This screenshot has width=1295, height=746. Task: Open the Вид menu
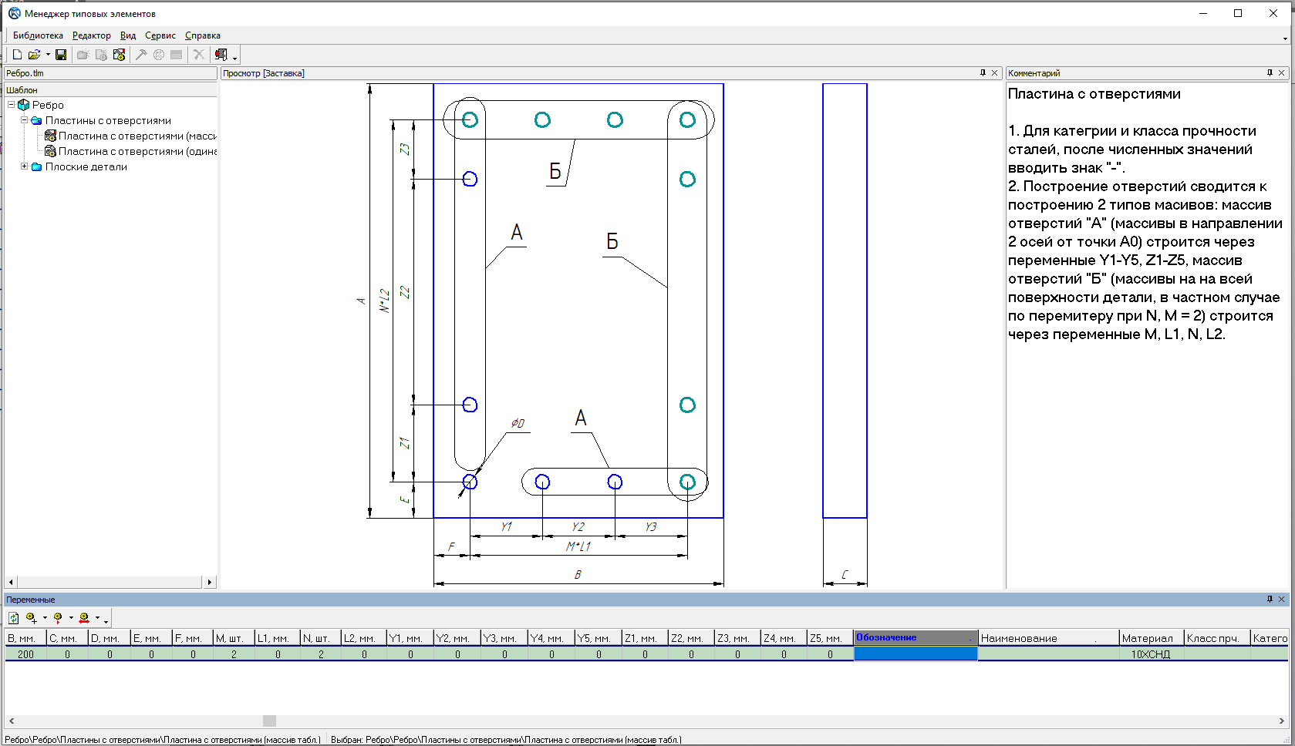128,35
